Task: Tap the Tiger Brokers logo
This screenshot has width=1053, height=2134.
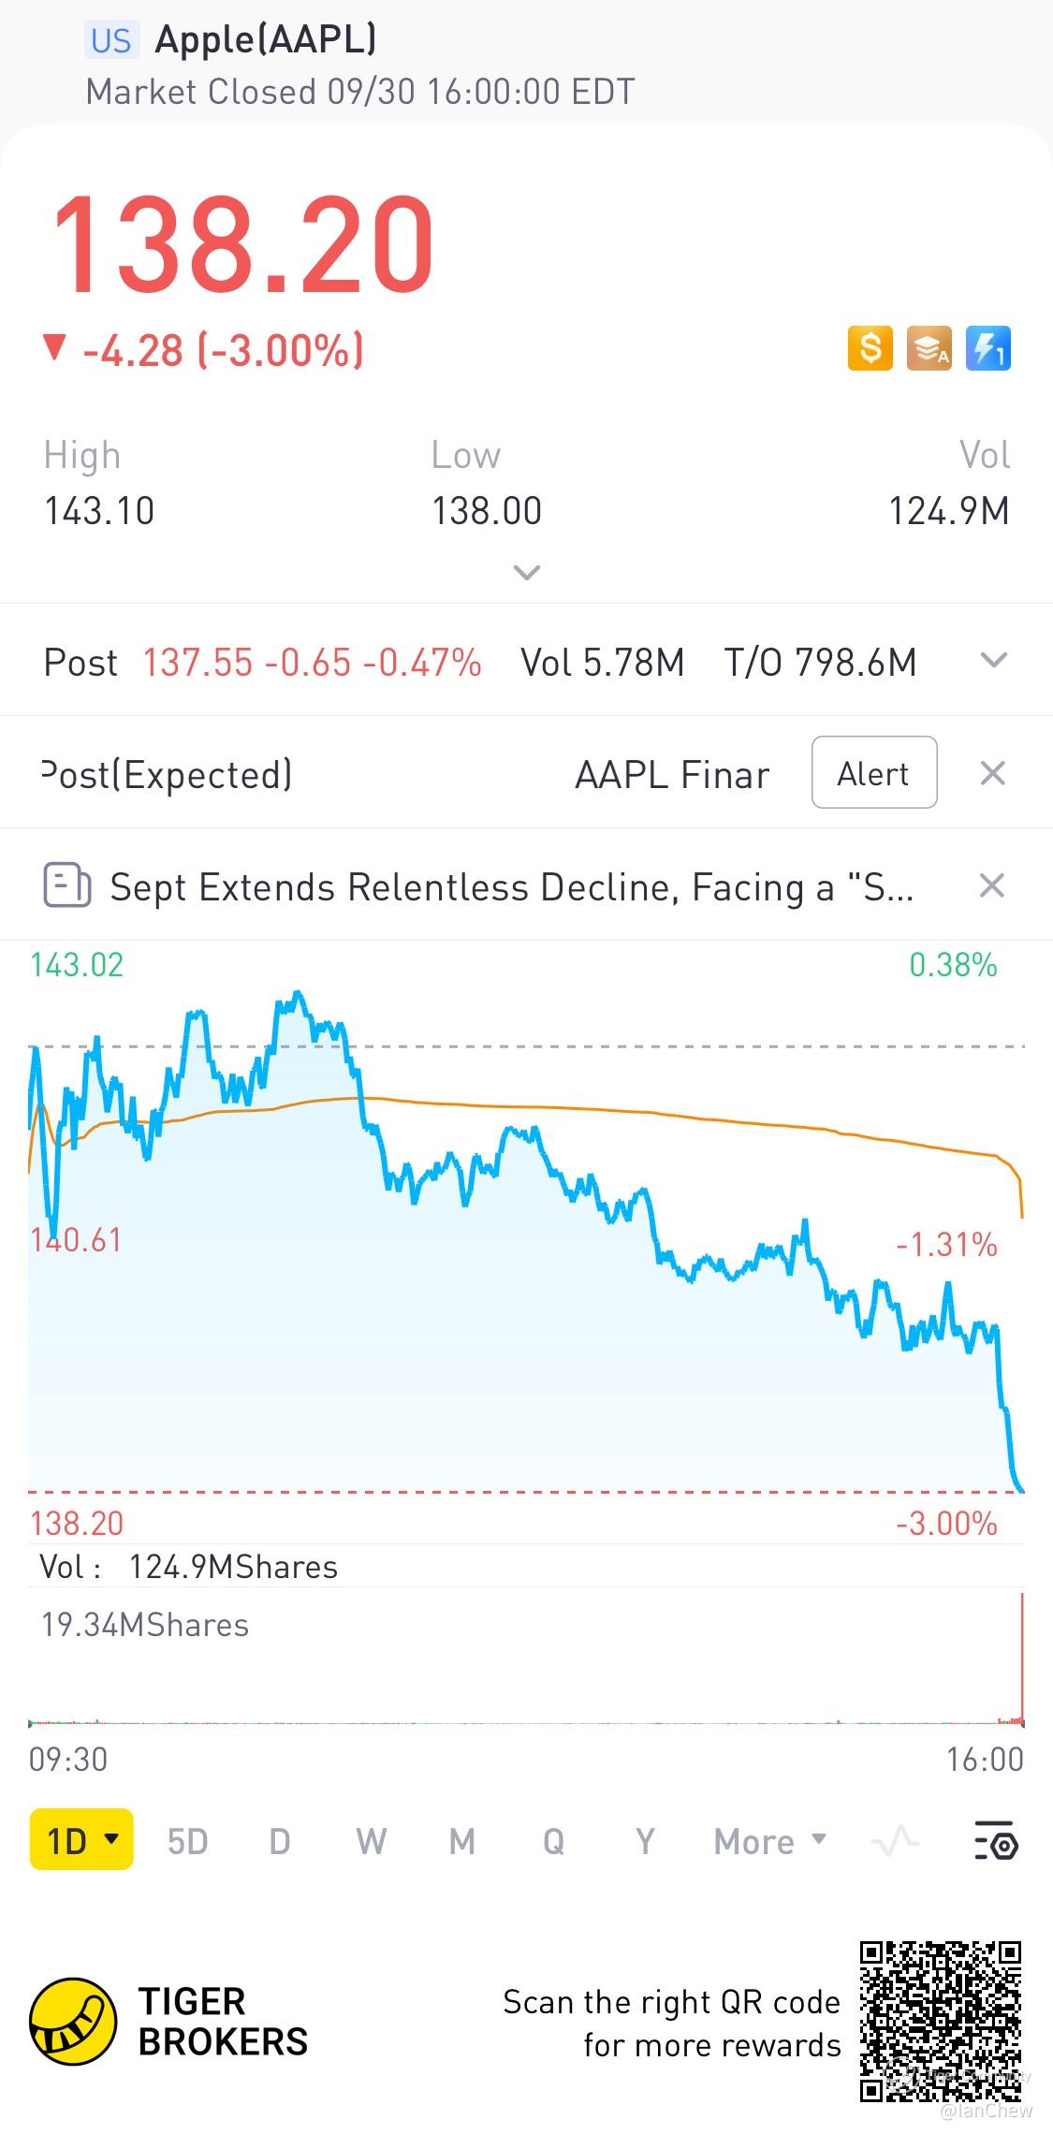Action: pyautogui.click(x=73, y=2022)
